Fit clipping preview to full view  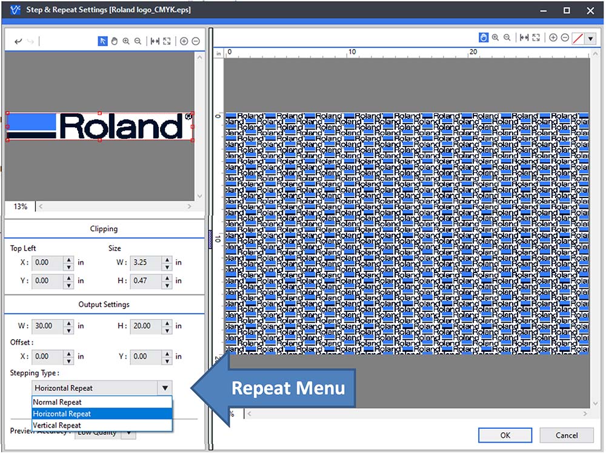pyautogui.click(x=167, y=41)
